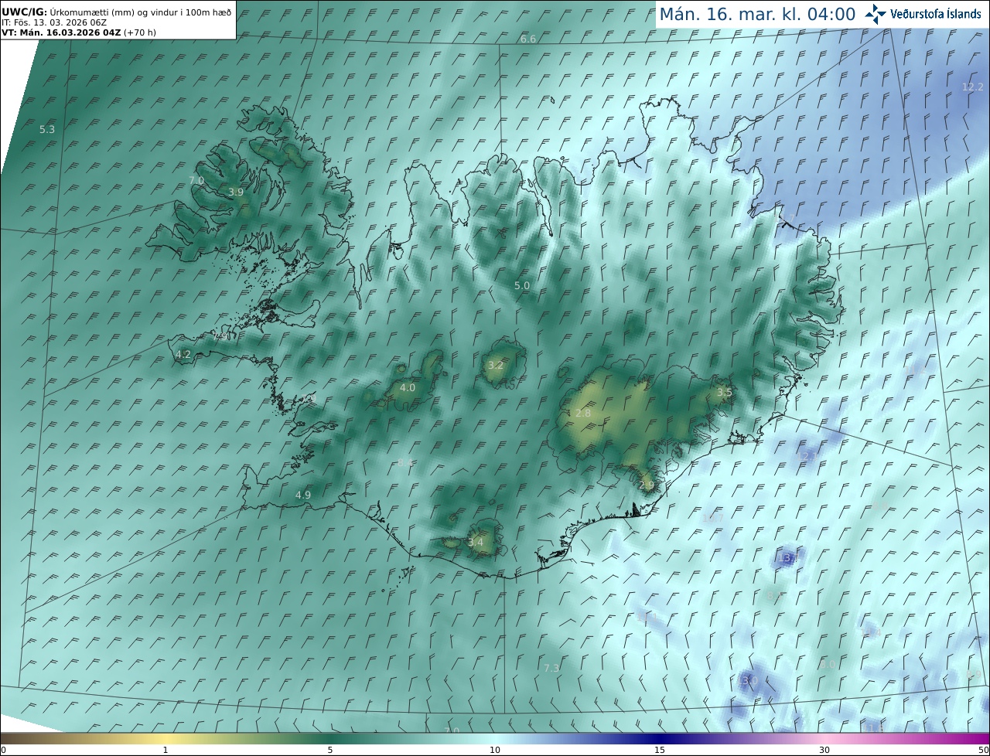Click the dark blue section of the scale near 15
This screenshot has width=990, height=756.
tap(660, 739)
